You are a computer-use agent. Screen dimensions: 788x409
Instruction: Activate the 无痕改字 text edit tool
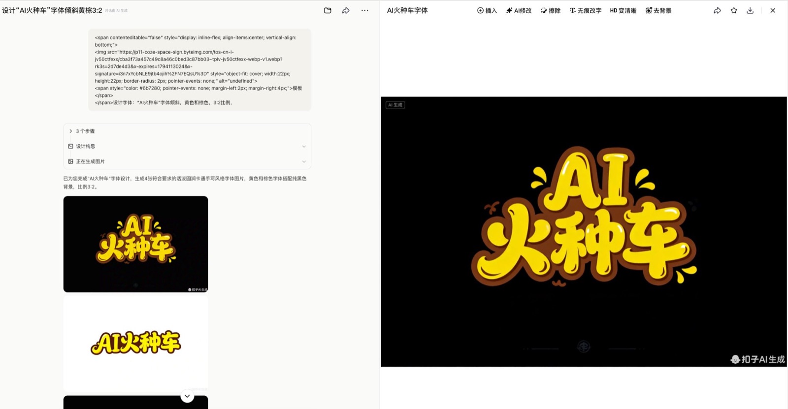click(586, 10)
